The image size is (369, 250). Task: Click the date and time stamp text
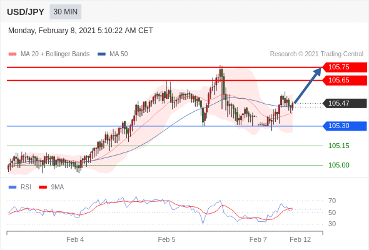pos(81,31)
